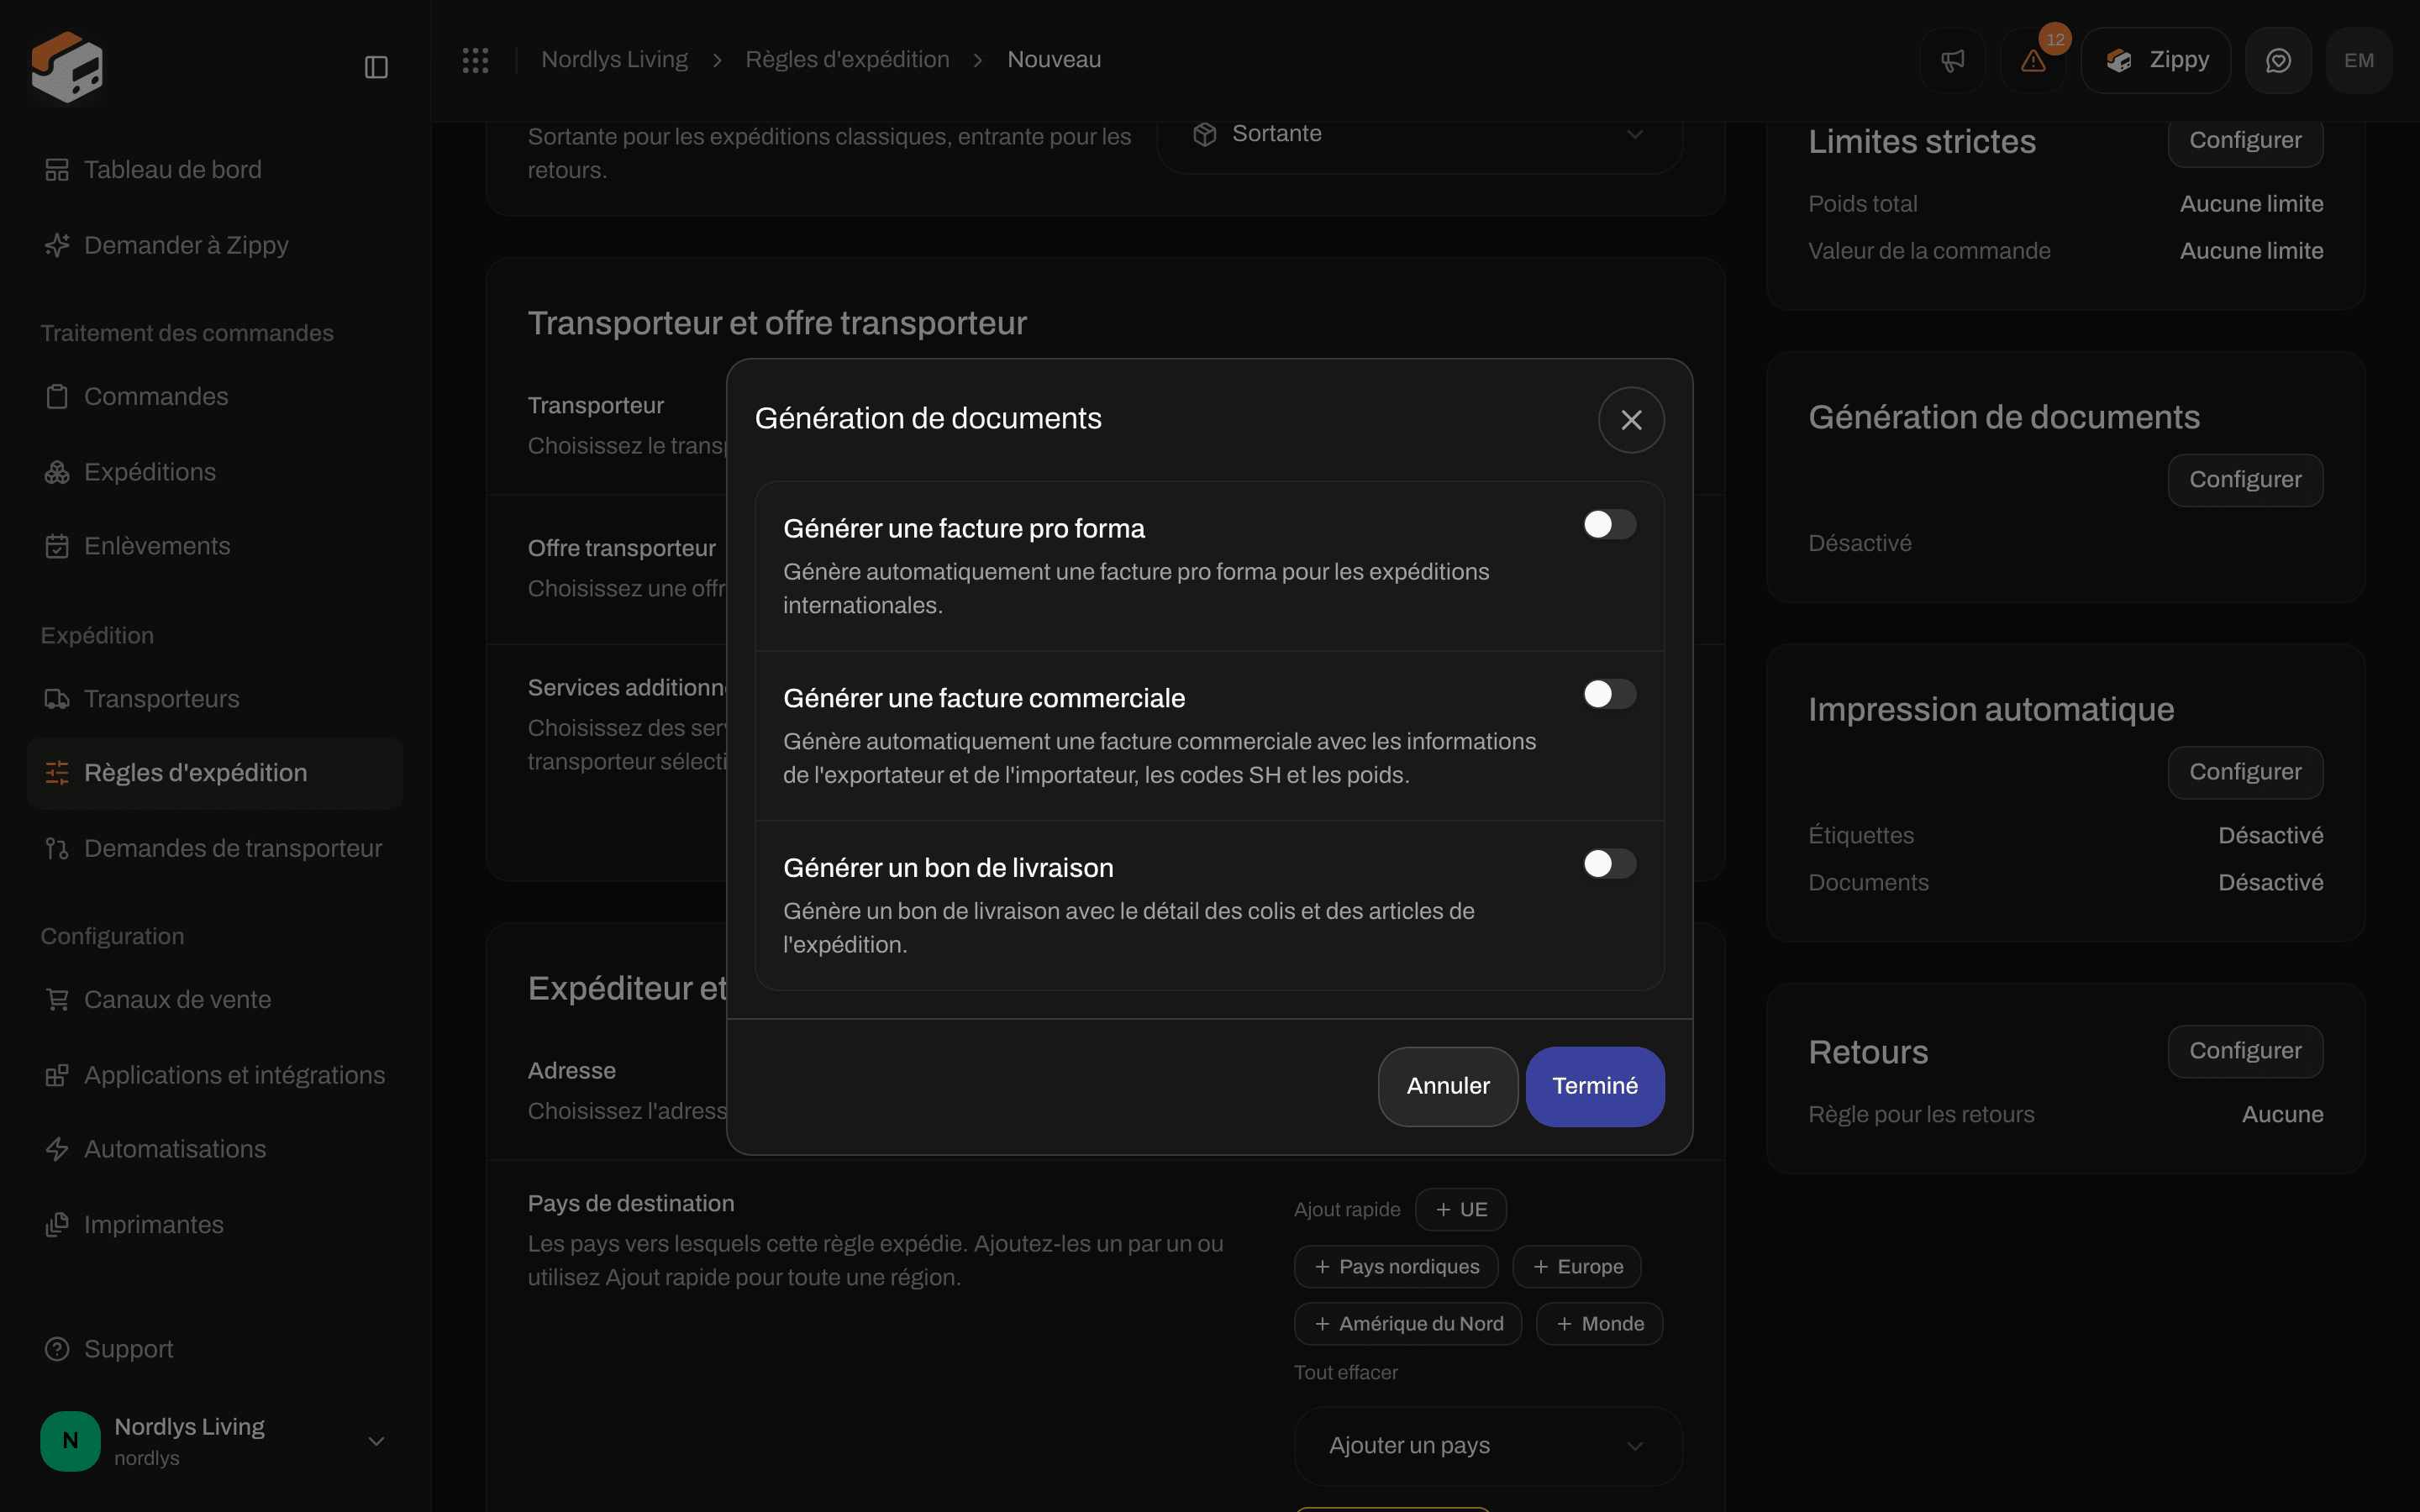Open the chat support bubble icon

[2278, 60]
